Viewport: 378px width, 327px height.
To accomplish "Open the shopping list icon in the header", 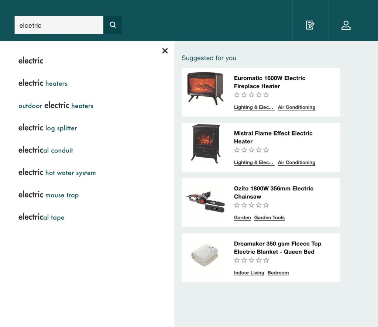I will coord(310,25).
